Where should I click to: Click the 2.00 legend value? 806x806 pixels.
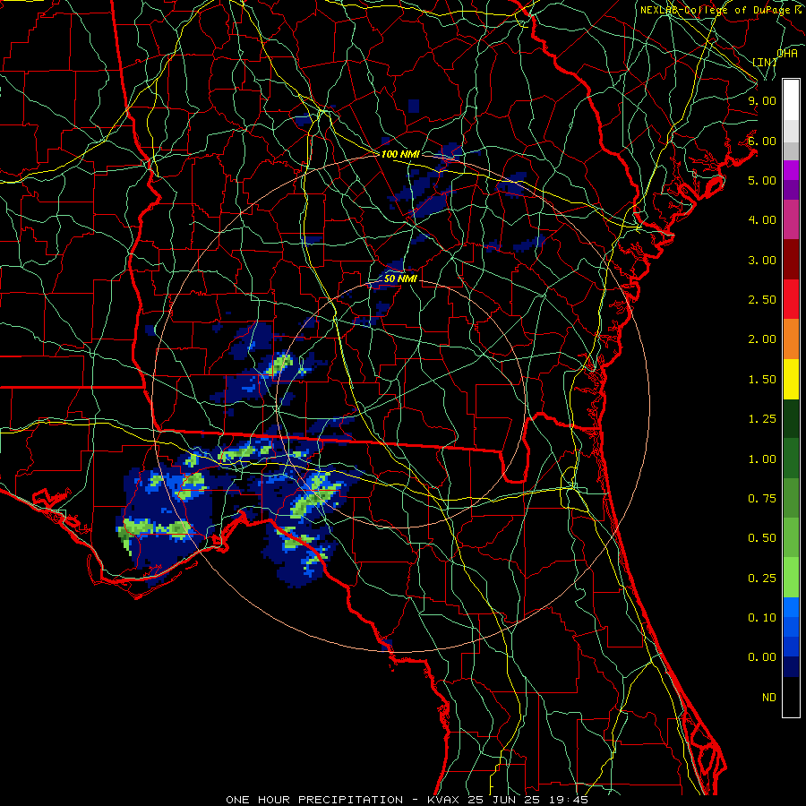(762, 339)
